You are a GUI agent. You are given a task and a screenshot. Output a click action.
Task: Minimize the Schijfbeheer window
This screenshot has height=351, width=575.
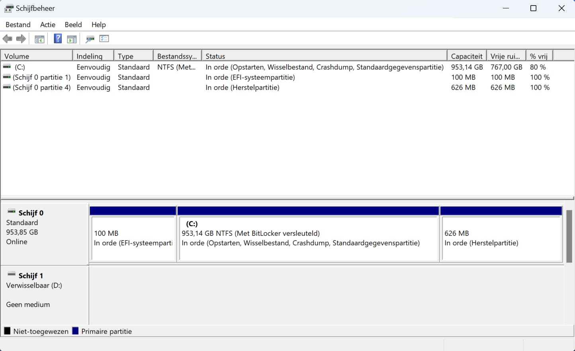point(506,8)
